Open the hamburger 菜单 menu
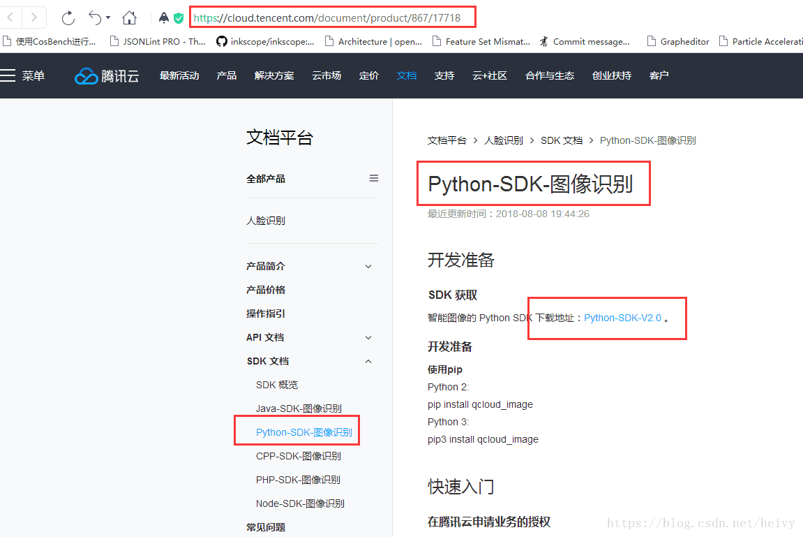The height and width of the screenshot is (537, 803). 22,76
